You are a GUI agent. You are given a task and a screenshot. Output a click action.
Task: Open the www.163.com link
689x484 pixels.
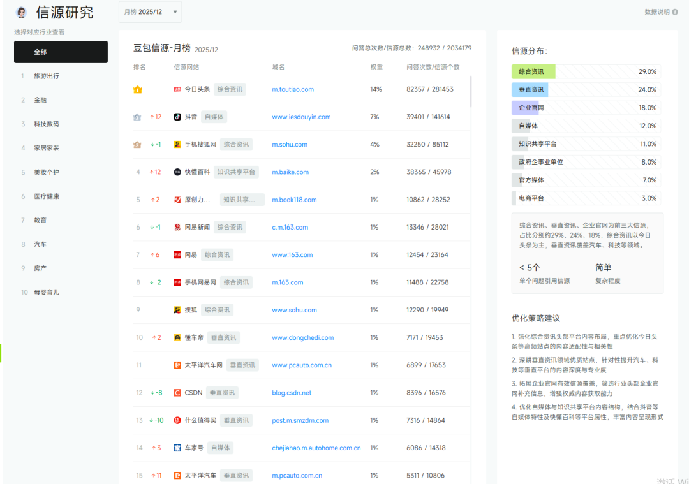pos(292,254)
